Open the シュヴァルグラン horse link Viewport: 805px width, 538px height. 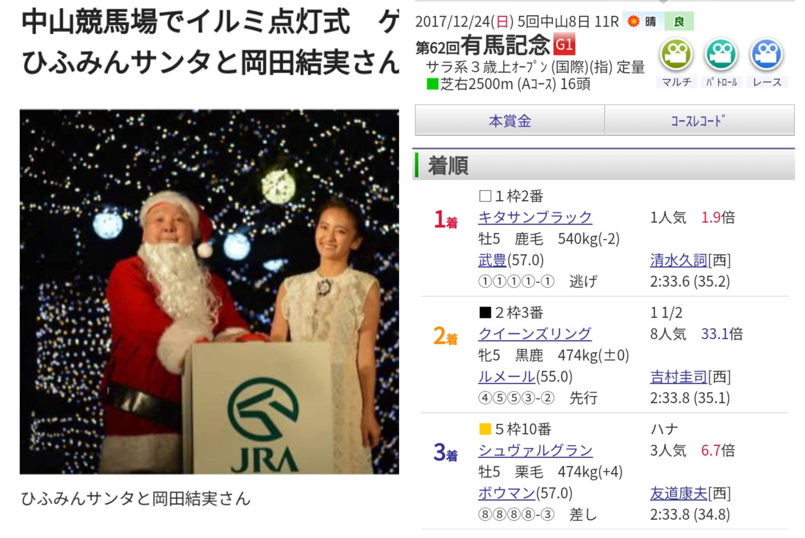point(535,450)
